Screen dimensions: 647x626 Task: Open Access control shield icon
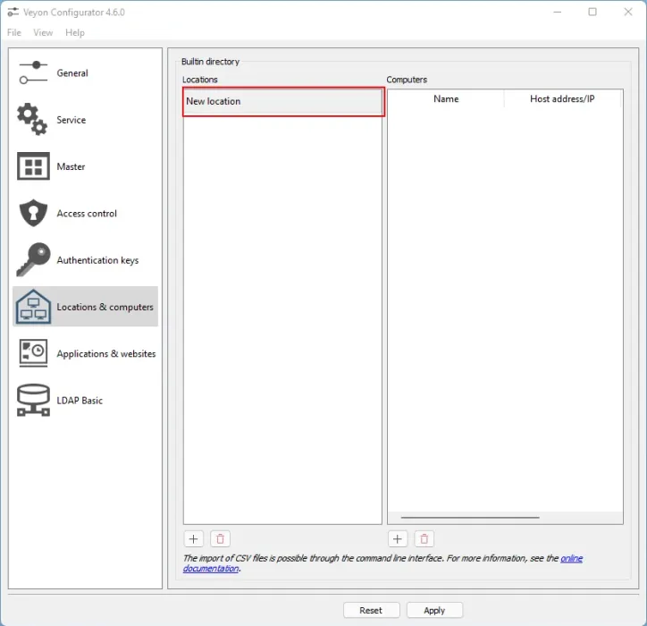[x=33, y=213]
